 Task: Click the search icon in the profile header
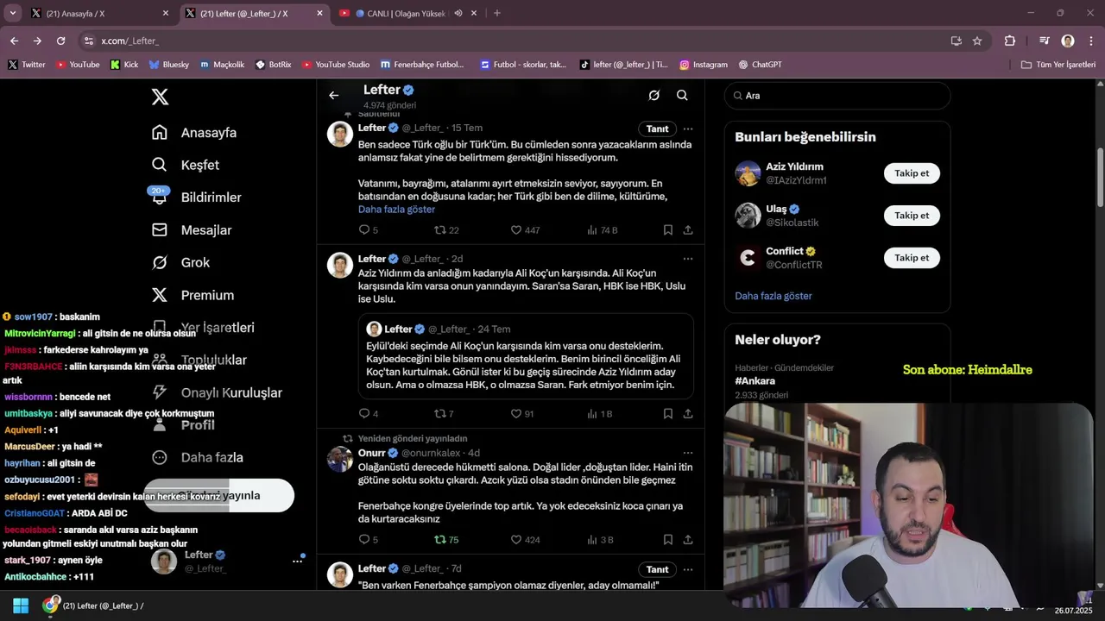coord(682,96)
